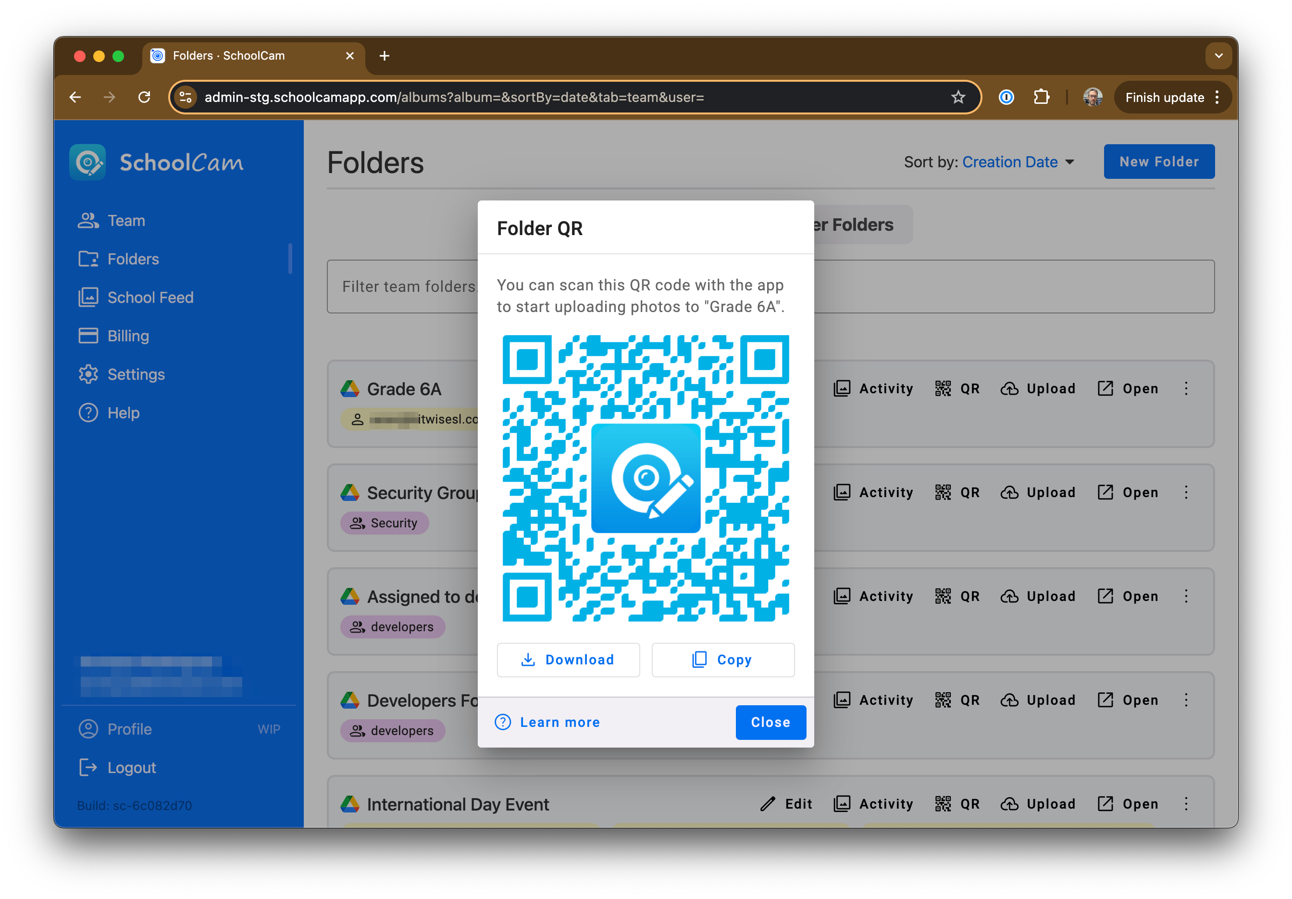Viewport: 1292px width, 899px height.
Task: Open QR for Security Group folder
Action: [x=957, y=493]
